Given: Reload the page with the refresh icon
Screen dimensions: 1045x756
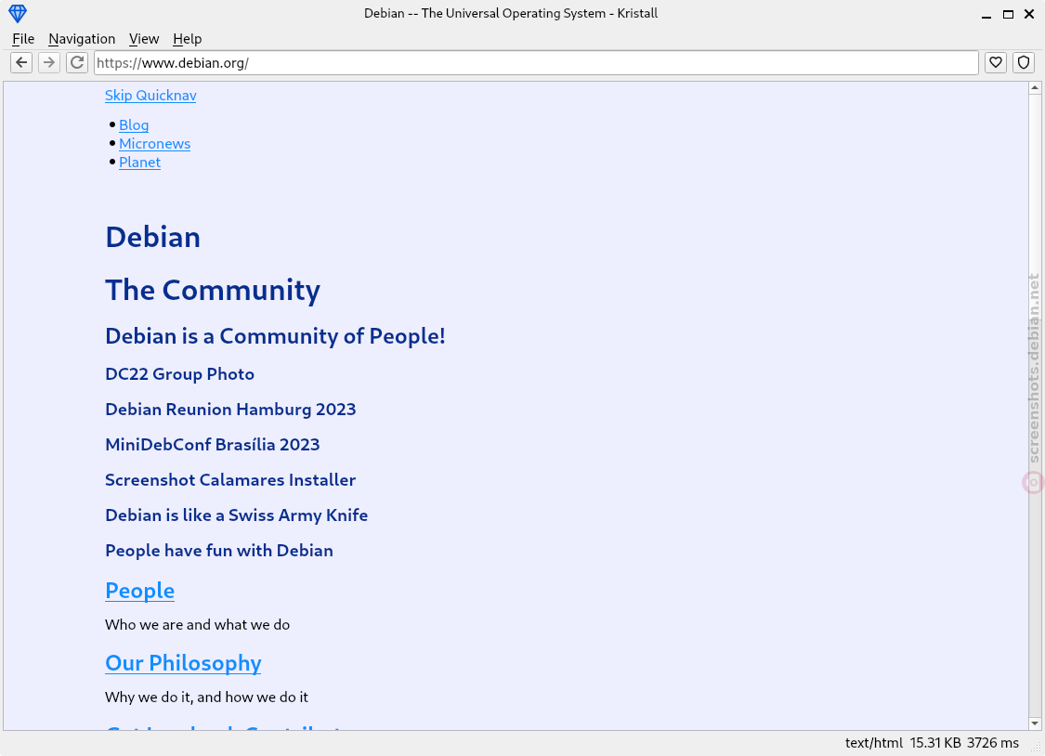Looking at the screenshot, I should [x=77, y=62].
